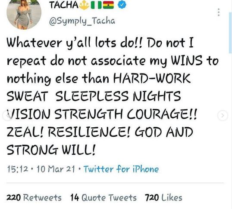The image size is (232, 209).
Task: Click the word WINS in the tweet
Action: pos(187,61)
